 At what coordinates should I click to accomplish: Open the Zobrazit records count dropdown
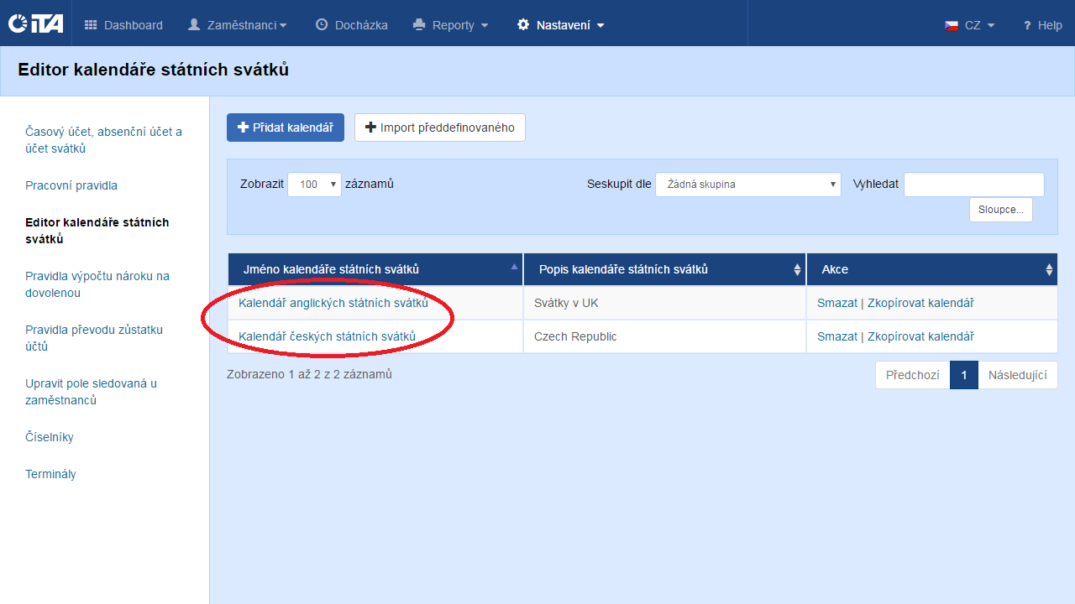point(314,185)
